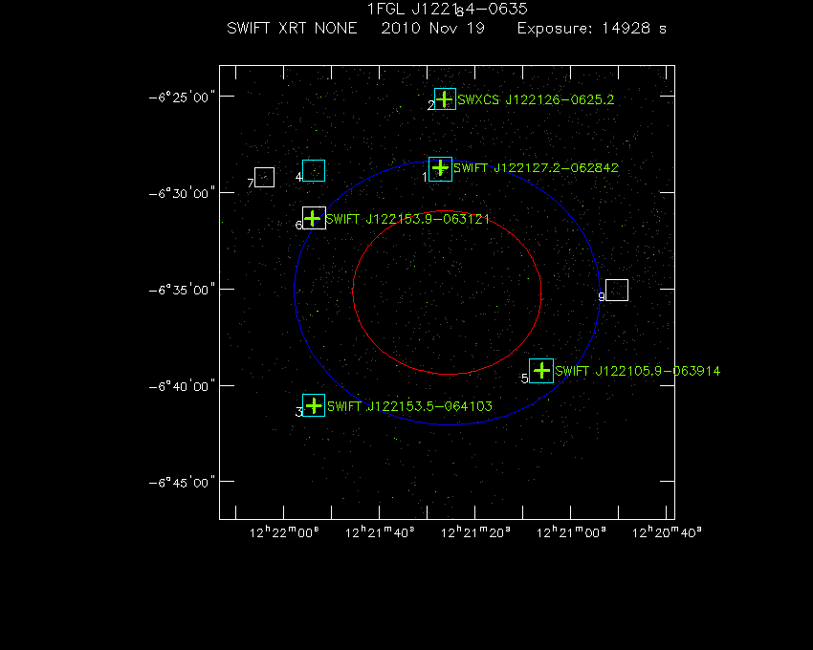The width and height of the screenshot is (813, 650).
Task: Click the declination label -6°25'00"
Action: click(x=182, y=97)
